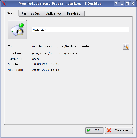Click the modified date '10-09-2005 05:25'
The height and width of the screenshot is (138, 137).
click(x=45, y=64)
